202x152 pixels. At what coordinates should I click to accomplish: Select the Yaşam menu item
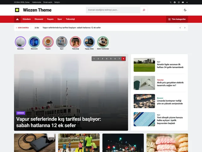(x=50, y=19)
